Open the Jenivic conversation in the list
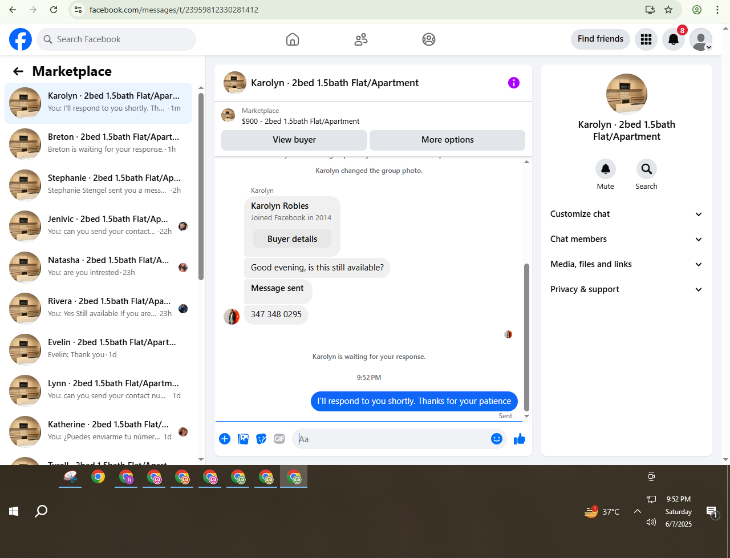730x558 pixels. tap(98, 226)
